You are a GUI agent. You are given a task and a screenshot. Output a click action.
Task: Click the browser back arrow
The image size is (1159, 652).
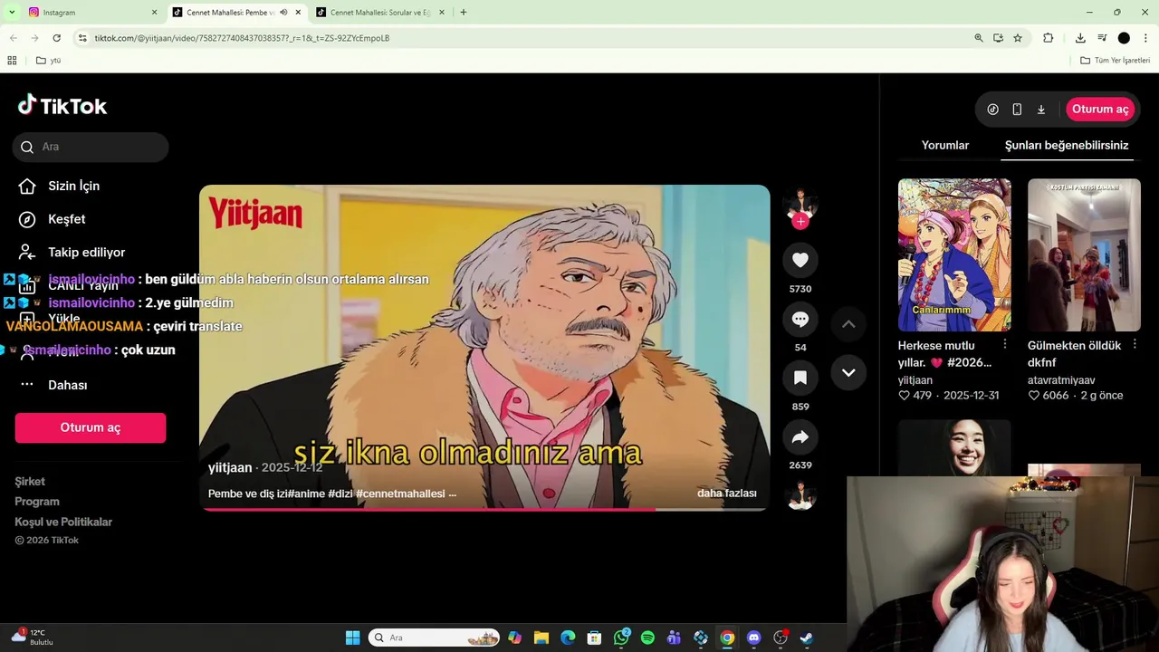tap(13, 38)
